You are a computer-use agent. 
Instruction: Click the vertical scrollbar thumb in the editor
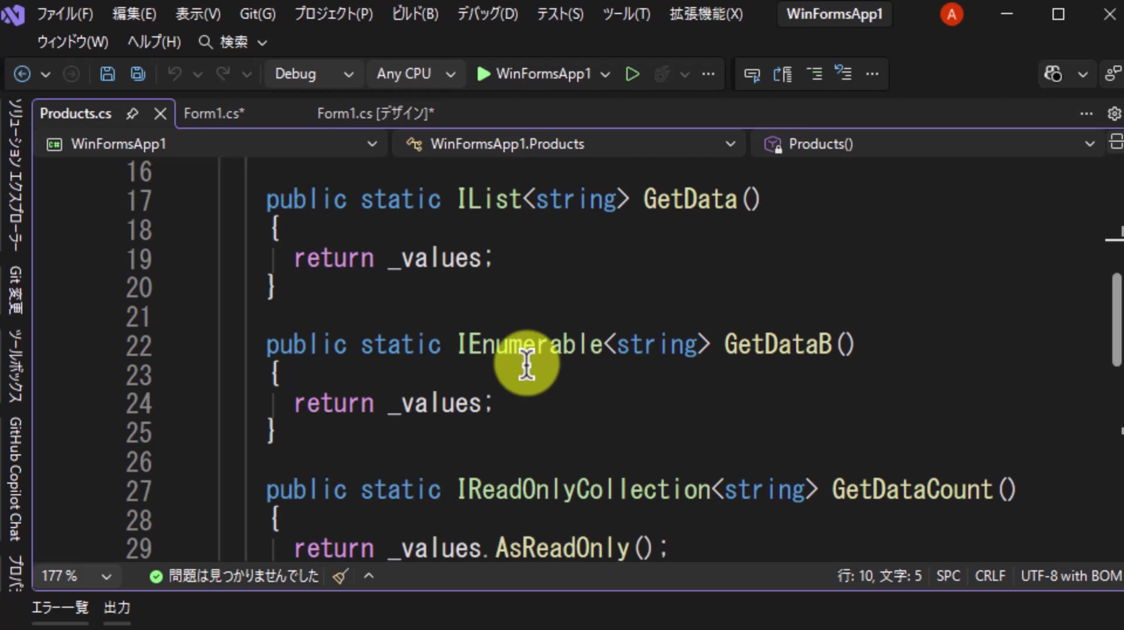coord(1116,320)
